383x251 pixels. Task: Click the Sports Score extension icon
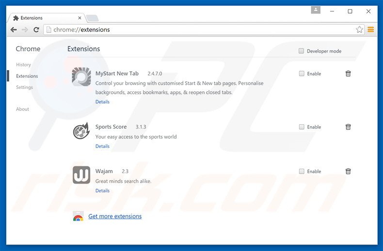[x=81, y=131]
